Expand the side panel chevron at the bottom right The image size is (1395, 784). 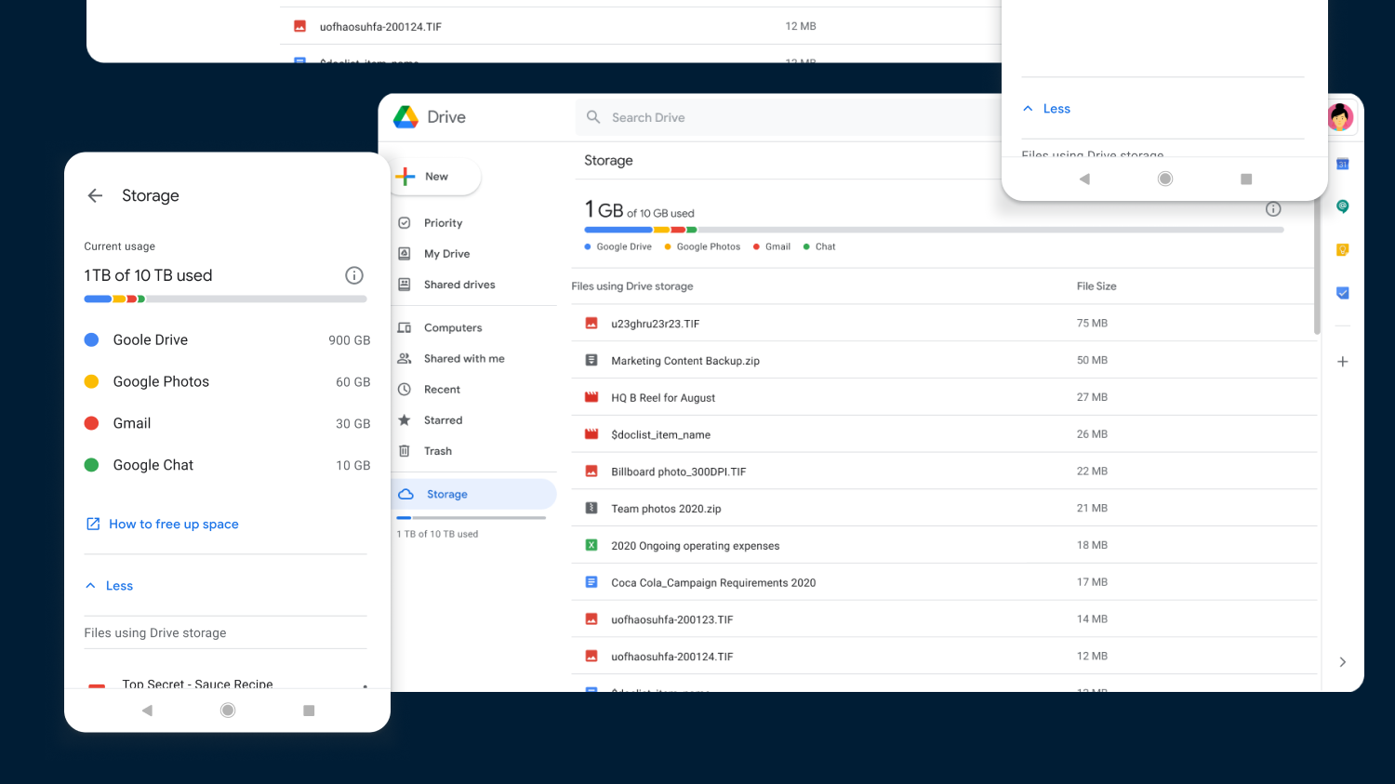pyautogui.click(x=1342, y=662)
